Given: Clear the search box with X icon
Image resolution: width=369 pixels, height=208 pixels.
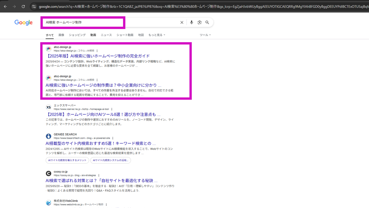Looking at the screenshot, I should (182, 22).
